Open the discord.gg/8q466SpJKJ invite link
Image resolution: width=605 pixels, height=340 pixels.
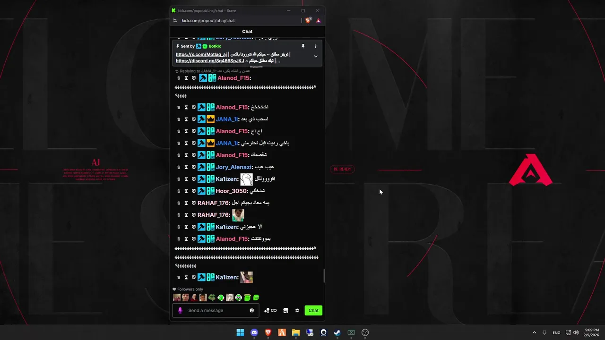pos(210,60)
